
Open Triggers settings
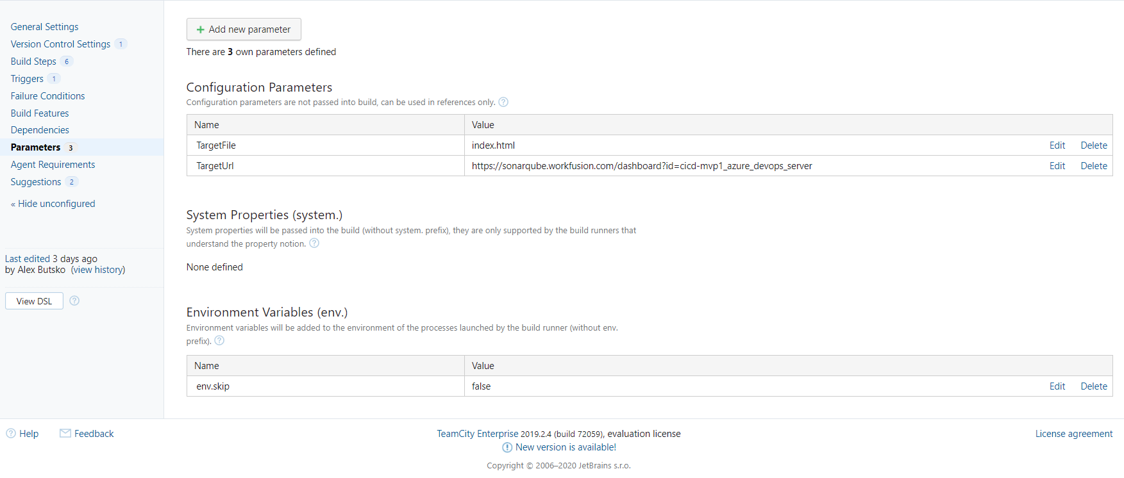tap(27, 79)
